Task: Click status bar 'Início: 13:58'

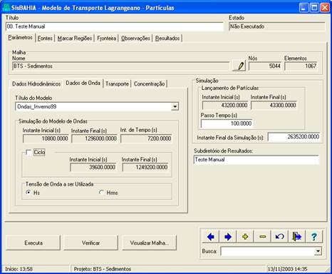Action: (x=19, y=269)
